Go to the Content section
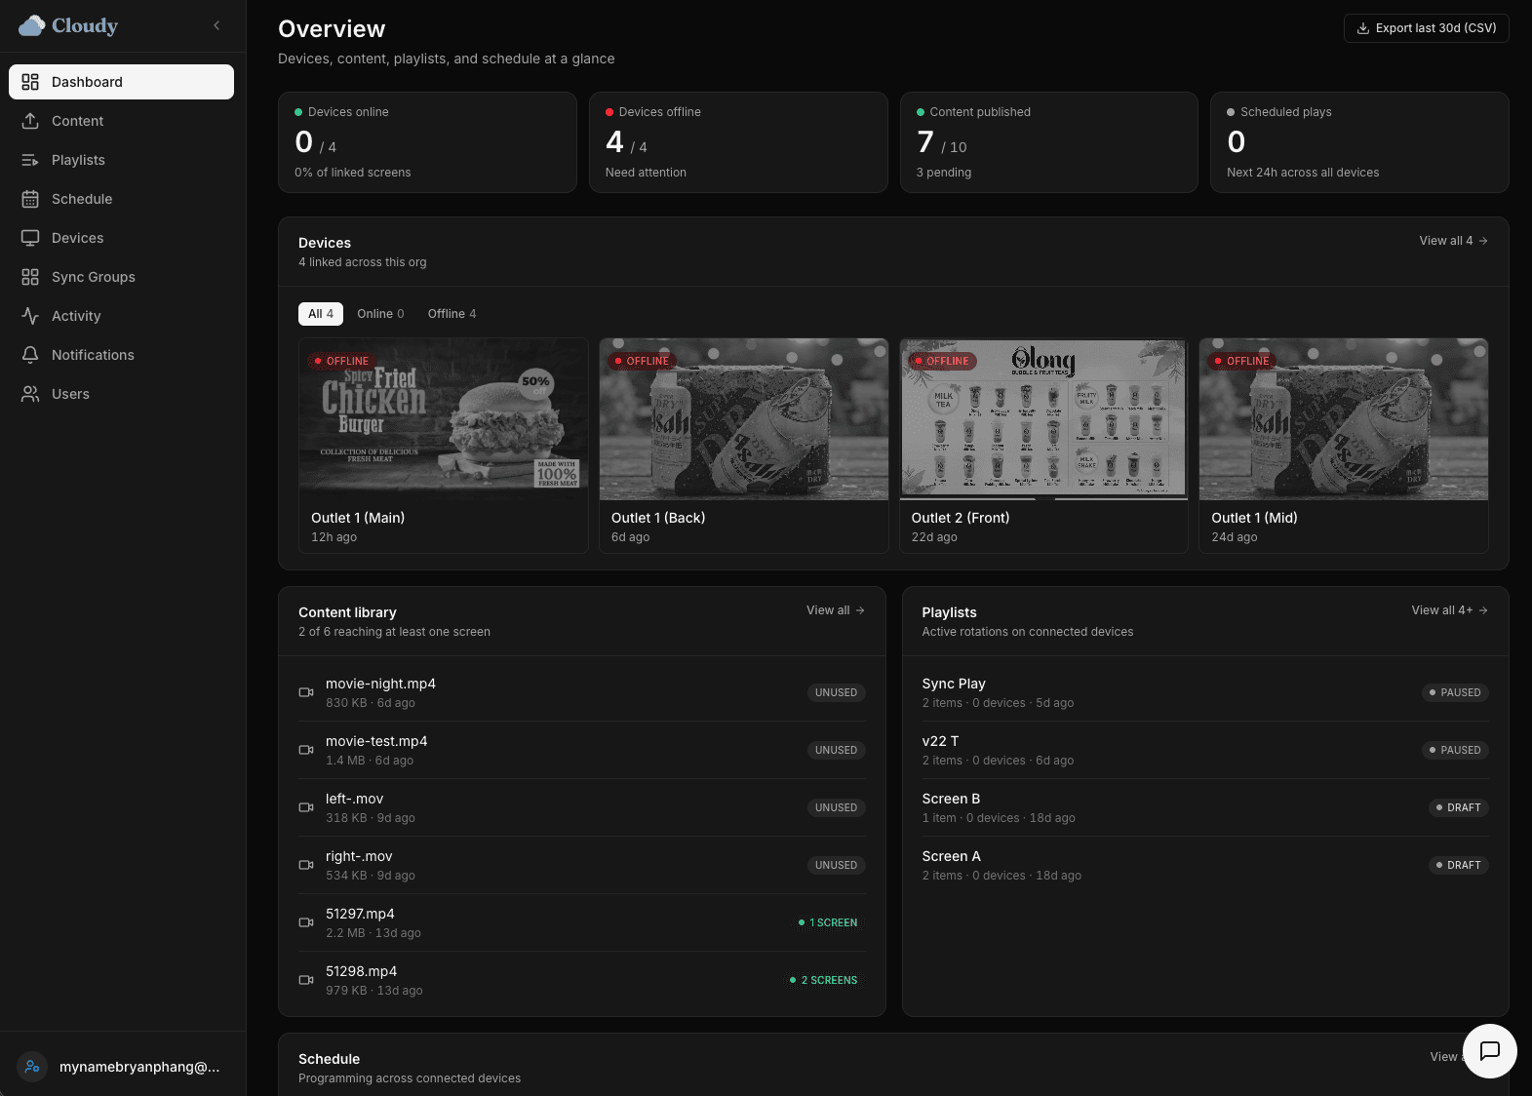Image resolution: width=1532 pixels, height=1096 pixels. [121, 121]
